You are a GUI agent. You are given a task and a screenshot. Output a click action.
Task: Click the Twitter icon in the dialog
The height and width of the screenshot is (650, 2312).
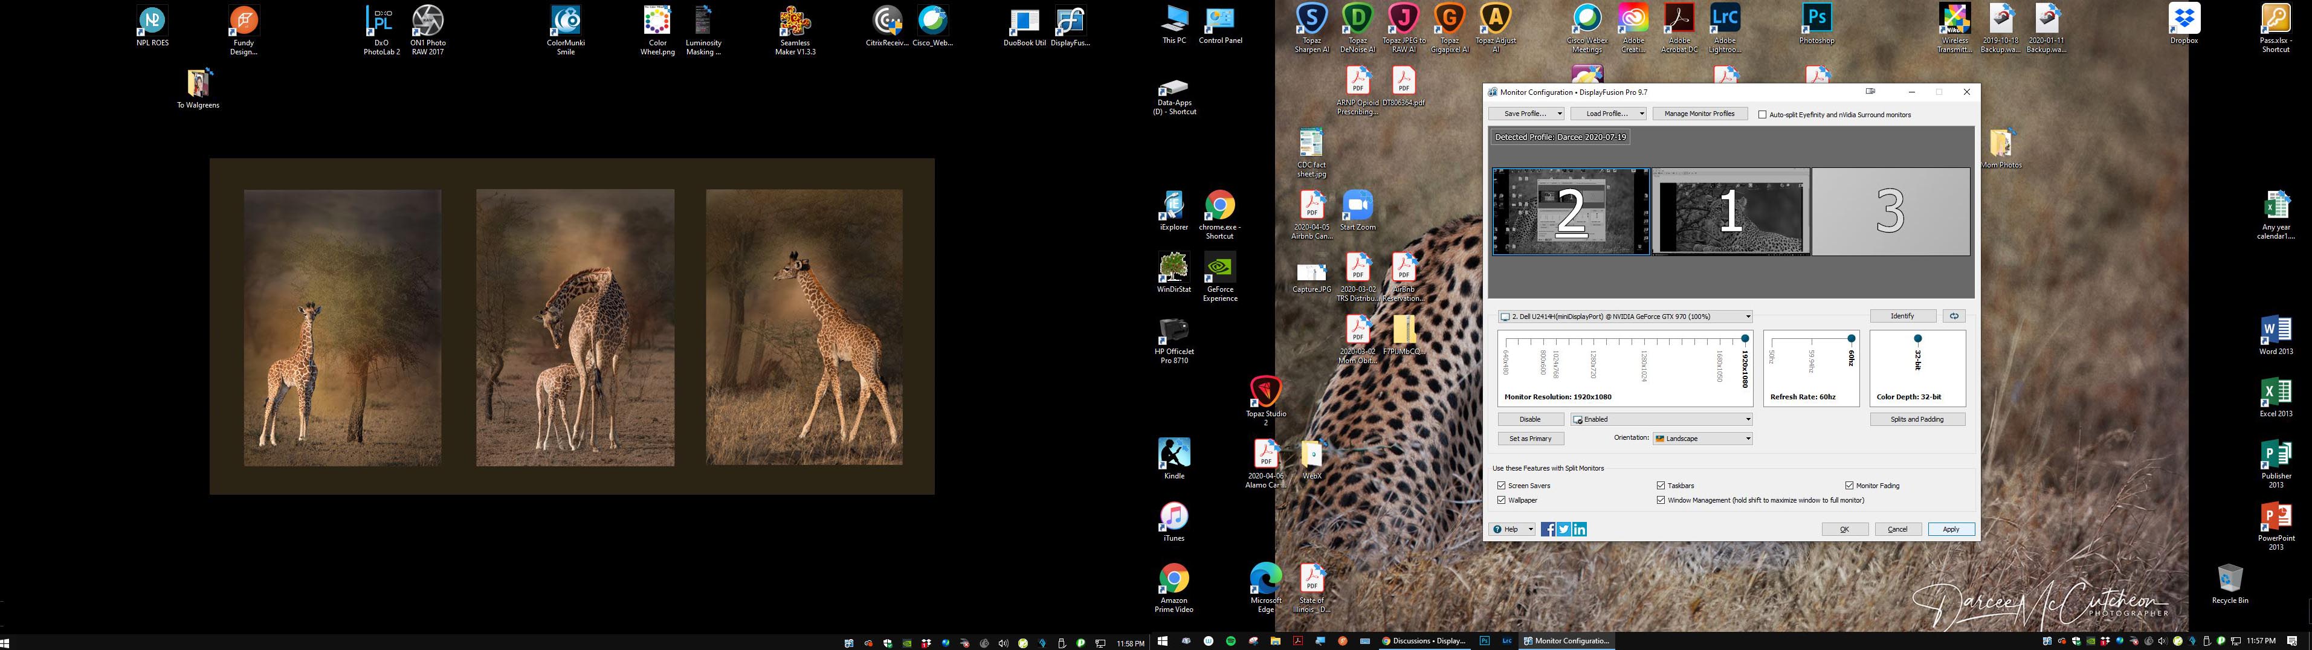pyautogui.click(x=1563, y=530)
